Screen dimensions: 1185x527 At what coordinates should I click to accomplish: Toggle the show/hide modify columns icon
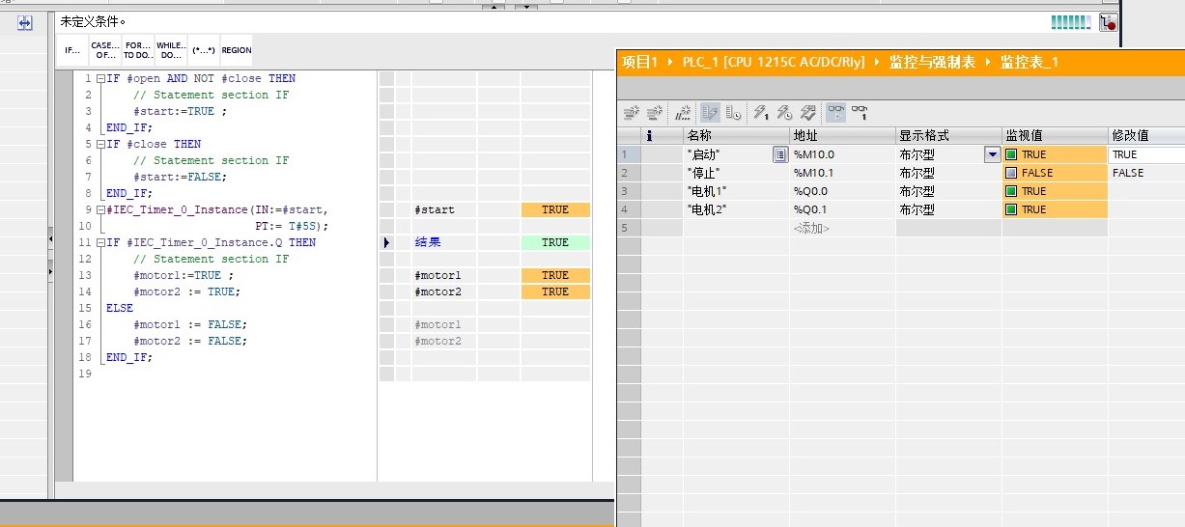pyautogui.click(x=710, y=113)
